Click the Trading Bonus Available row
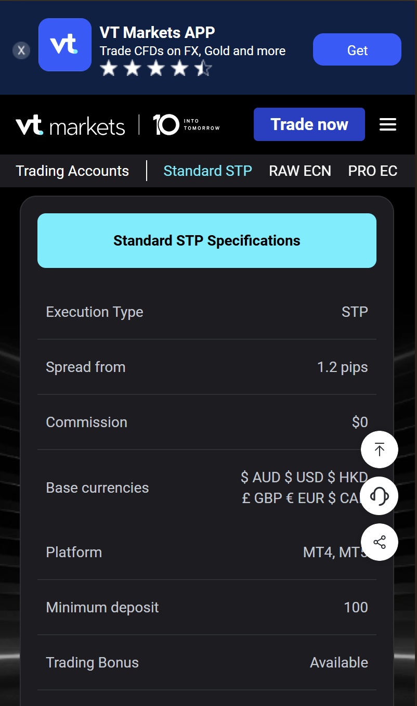417x706 pixels. tap(207, 662)
